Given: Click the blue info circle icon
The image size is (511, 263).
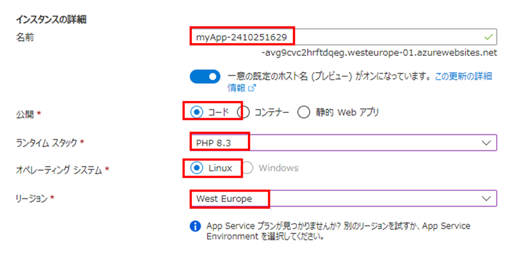Looking at the screenshot, I should [x=195, y=226].
